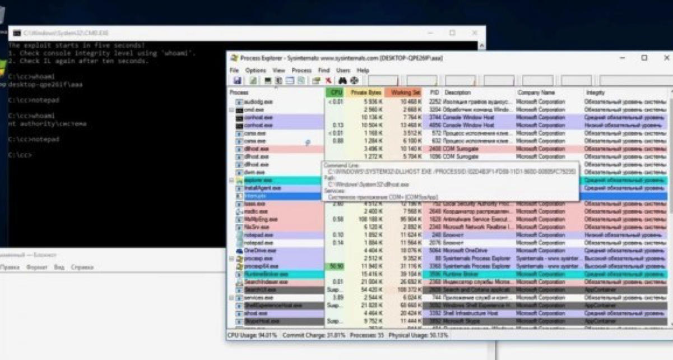Click the procexp64.exe process icon

click(239, 266)
